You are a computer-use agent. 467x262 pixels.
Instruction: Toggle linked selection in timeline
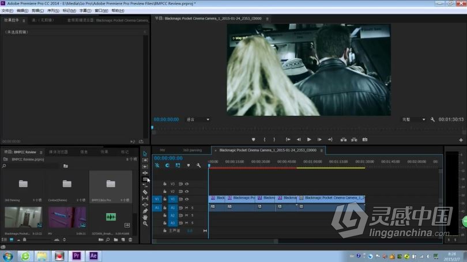[178, 165]
